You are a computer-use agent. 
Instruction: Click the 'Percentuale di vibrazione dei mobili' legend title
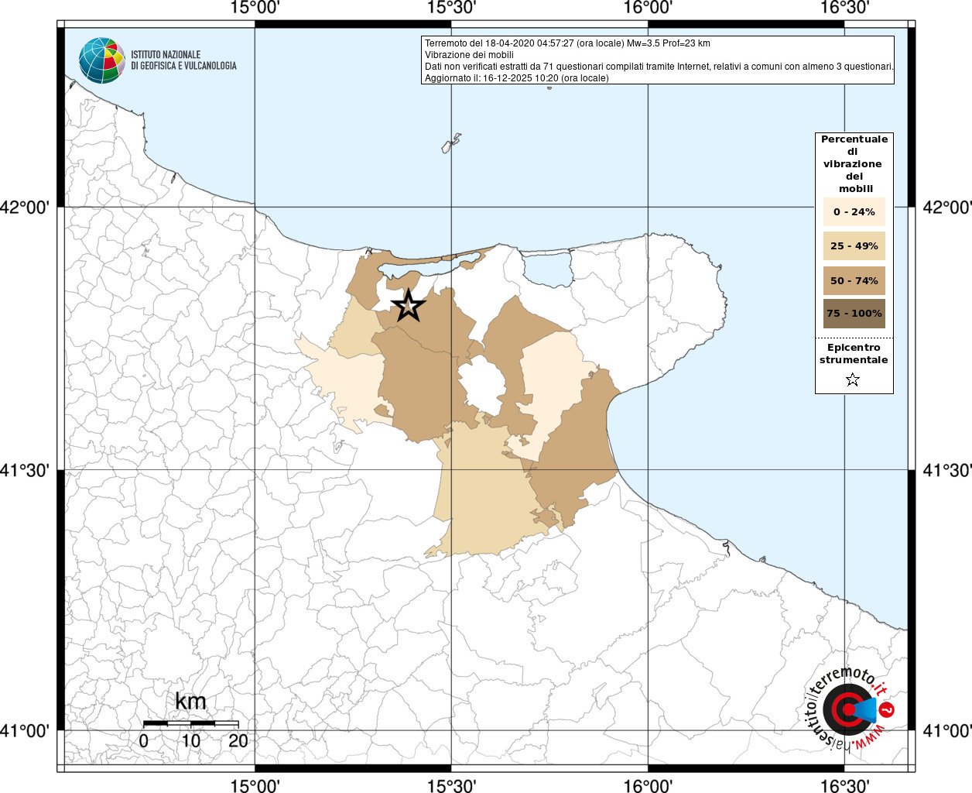854,163
